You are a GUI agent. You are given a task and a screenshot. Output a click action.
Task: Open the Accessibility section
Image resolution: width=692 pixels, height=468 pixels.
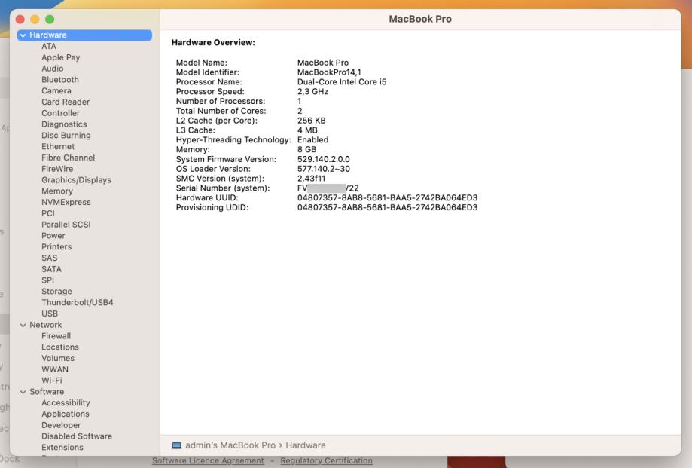(x=66, y=402)
